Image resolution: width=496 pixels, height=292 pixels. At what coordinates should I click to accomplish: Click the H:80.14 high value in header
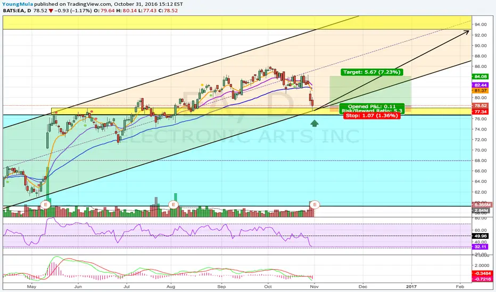coord(127,11)
